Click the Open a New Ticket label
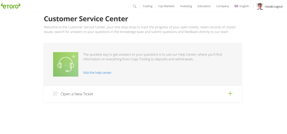Image resolution: width=287 pixels, height=134 pixels. [x=77, y=94]
